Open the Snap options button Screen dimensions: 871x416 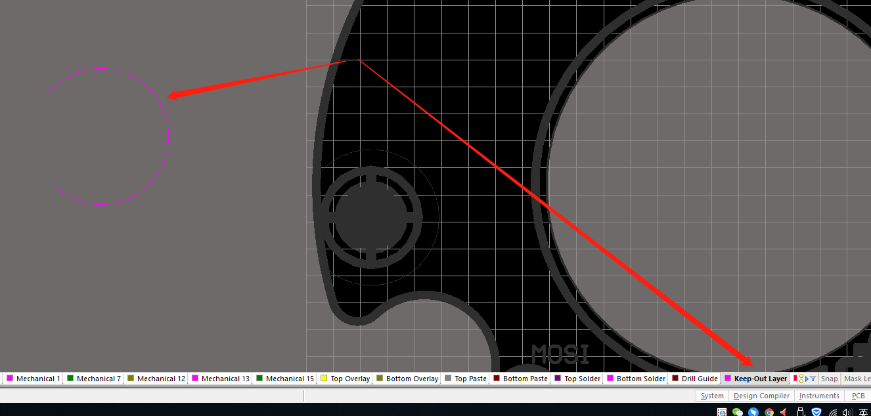tap(829, 379)
